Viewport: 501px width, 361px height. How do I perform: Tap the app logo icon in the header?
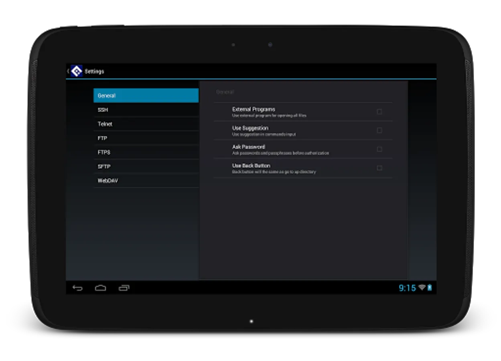[77, 71]
